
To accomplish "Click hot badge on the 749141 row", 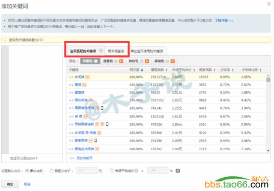I will [97, 108].
